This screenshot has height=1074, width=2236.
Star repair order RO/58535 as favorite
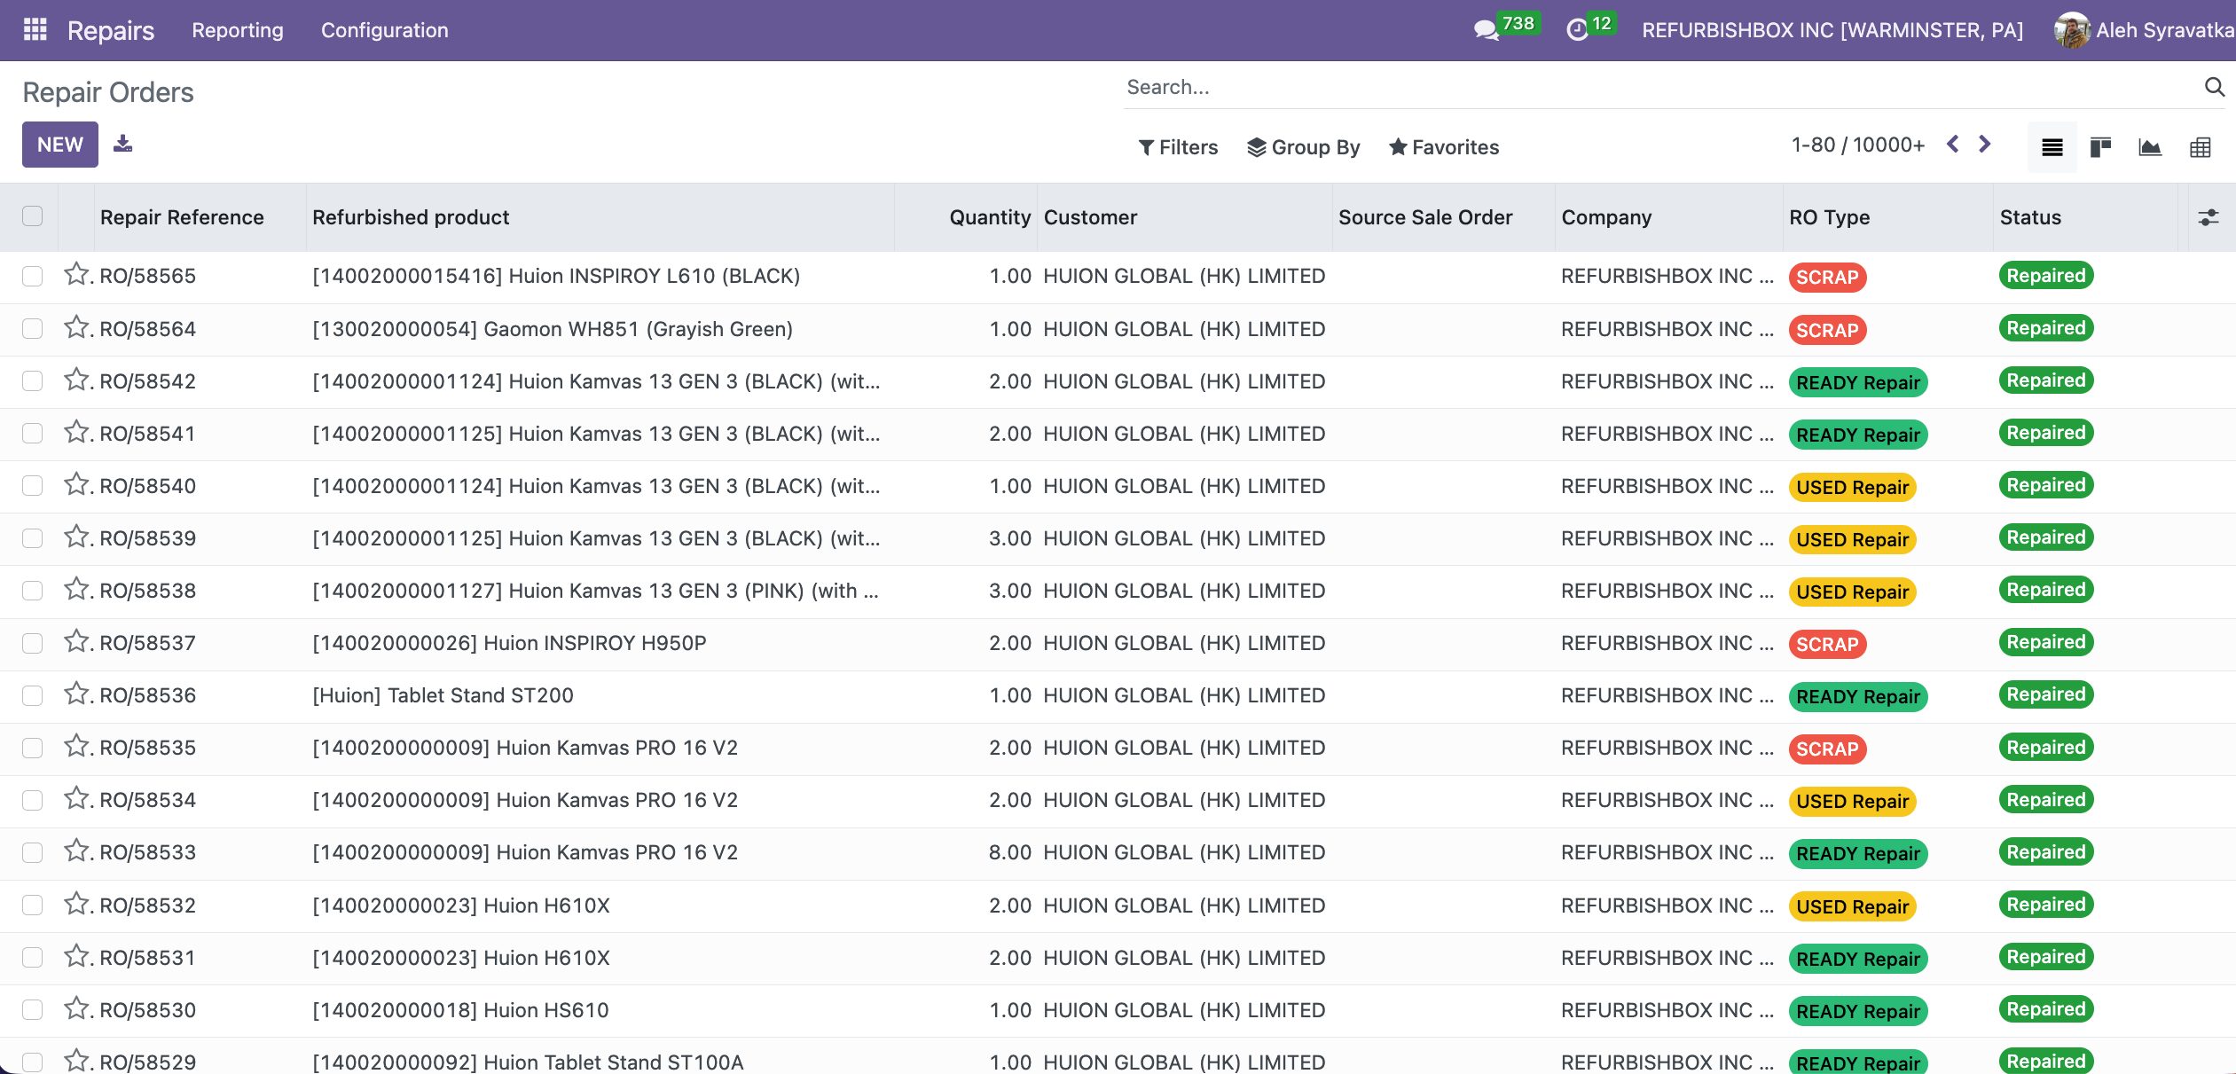[76, 746]
